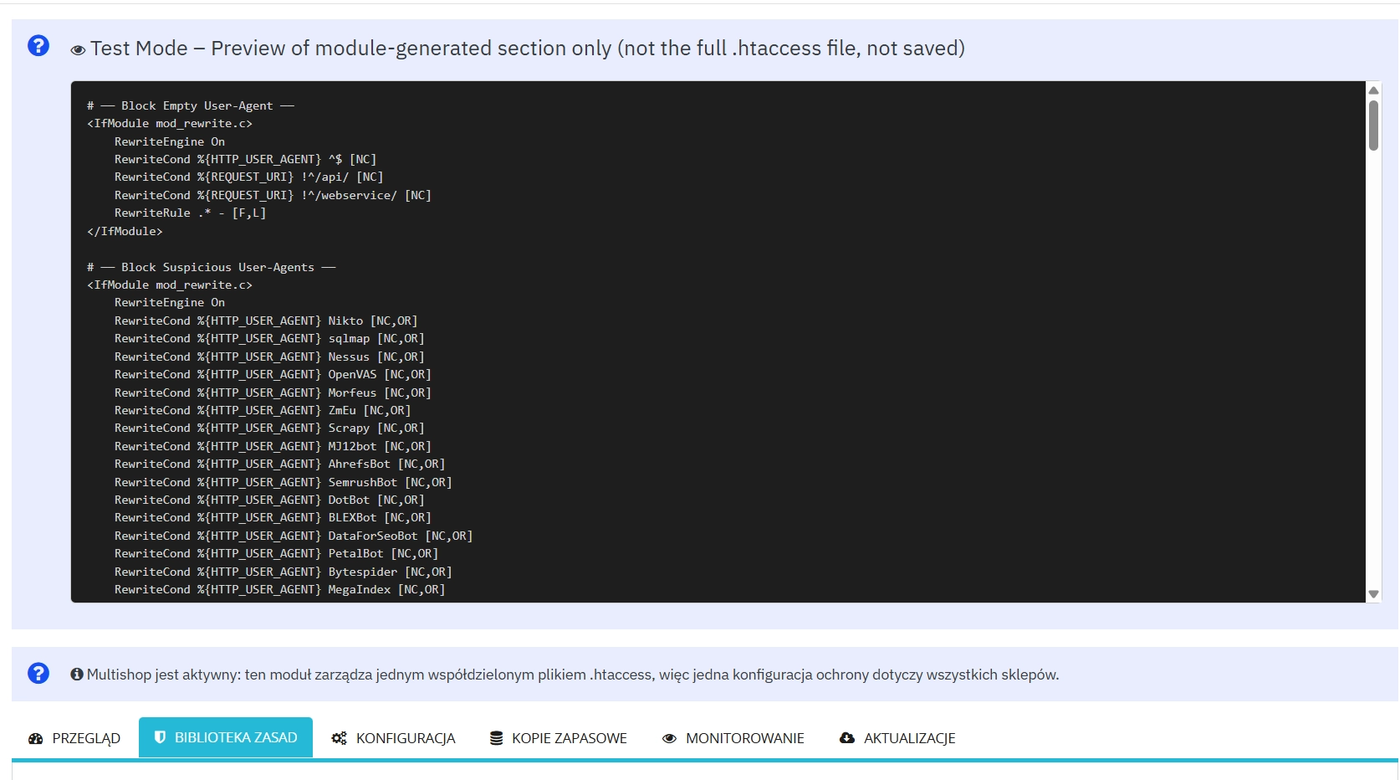Click the info icon in the Multishop message
The width and height of the screenshot is (1400, 780).
(76, 673)
